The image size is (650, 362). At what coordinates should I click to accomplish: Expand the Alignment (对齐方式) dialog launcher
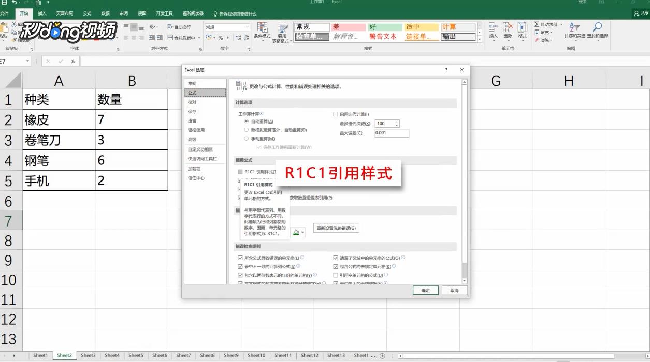click(x=200, y=50)
